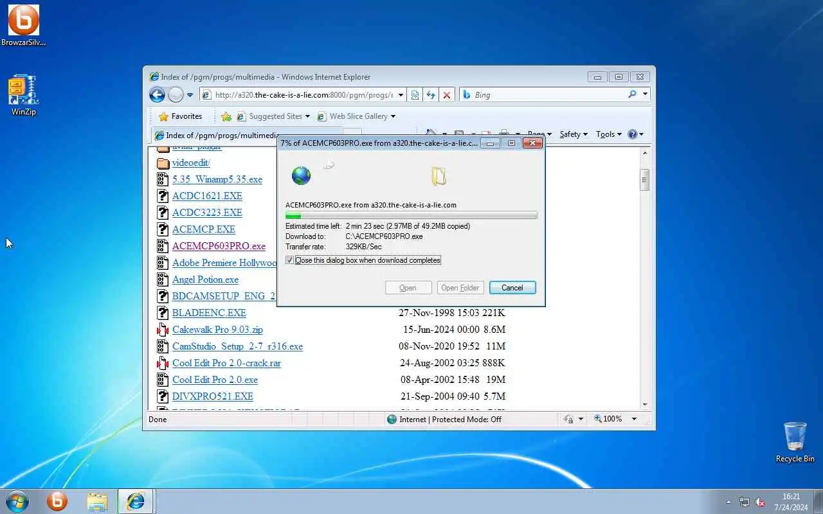Screen dimensions: 823x514
Task: Open the Safety menu
Action: pyautogui.click(x=574, y=134)
